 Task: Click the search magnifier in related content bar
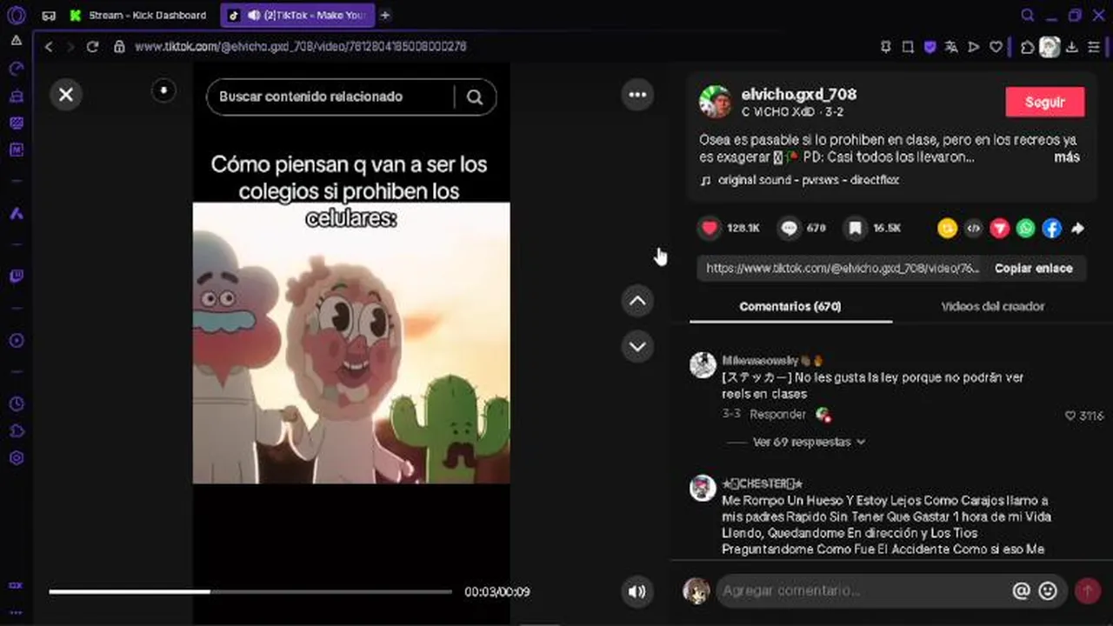[475, 97]
